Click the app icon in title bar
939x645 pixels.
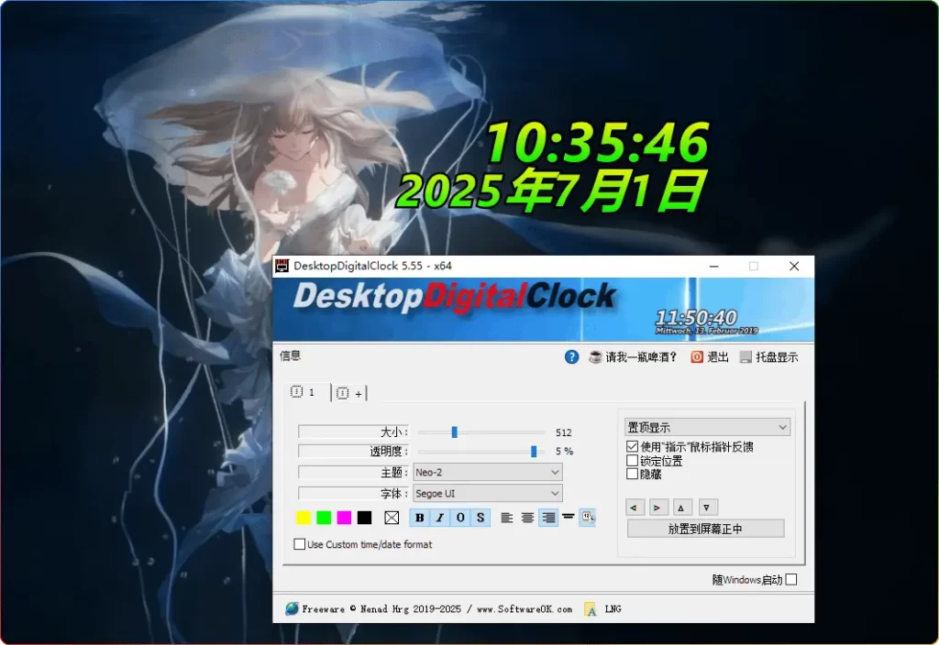(x=282, y=267)
